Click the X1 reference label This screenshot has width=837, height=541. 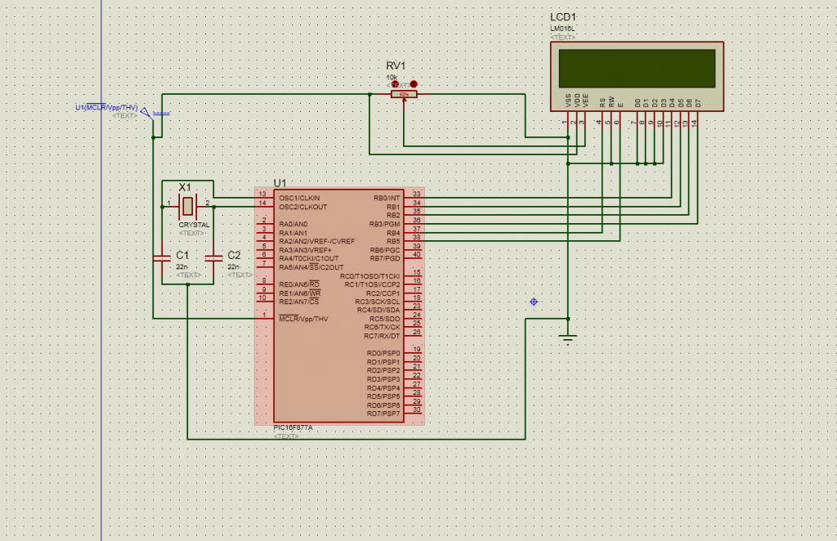pos(185,187)
